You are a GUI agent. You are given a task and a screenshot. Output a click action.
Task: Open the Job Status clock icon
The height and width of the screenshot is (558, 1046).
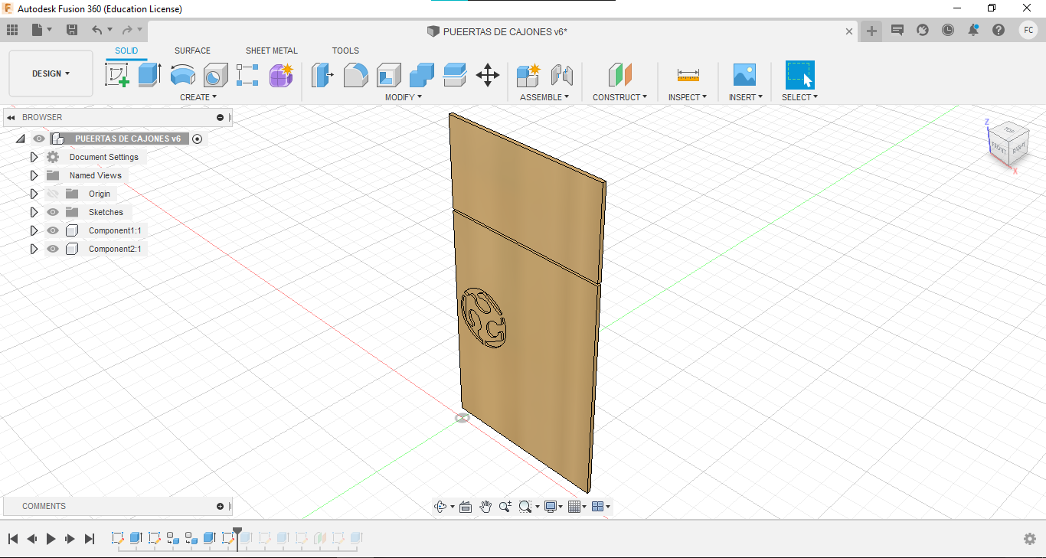948,30
